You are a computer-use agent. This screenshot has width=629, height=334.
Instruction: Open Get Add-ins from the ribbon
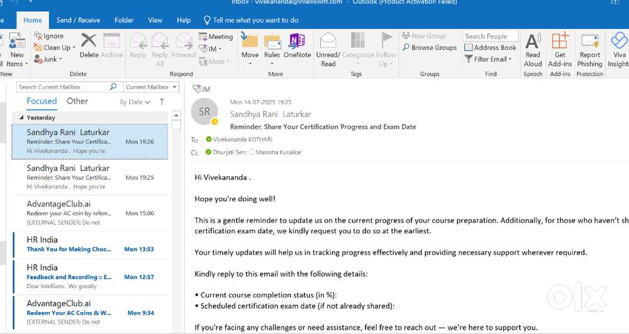[x=560, y=43]
